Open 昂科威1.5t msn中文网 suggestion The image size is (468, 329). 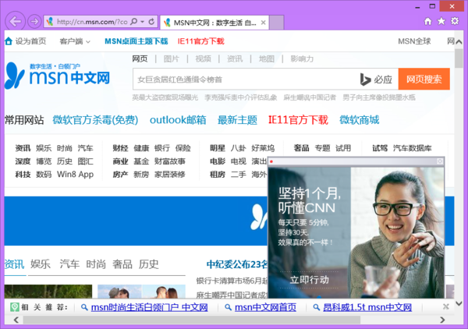point(367,307)
